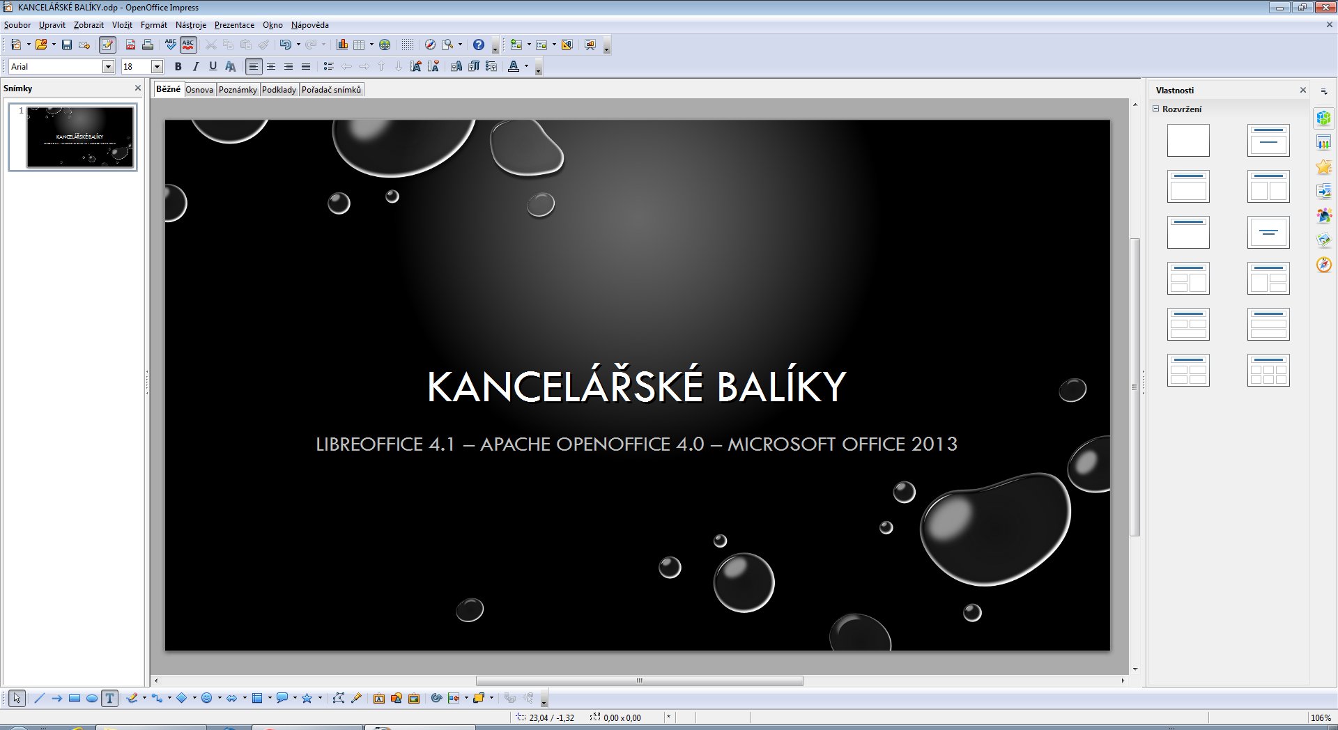Print the file directly icon
1338x730 pixels.
click(x=148, y=45)
